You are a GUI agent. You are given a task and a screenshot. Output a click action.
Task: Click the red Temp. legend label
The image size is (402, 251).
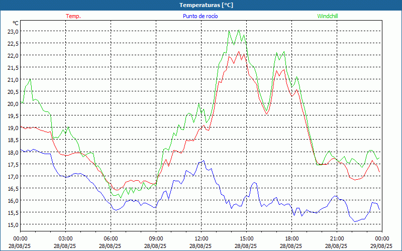[73, 16]
